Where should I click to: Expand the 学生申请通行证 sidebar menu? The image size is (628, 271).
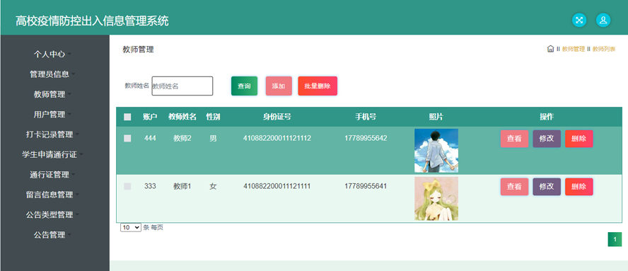click(52, 154)
